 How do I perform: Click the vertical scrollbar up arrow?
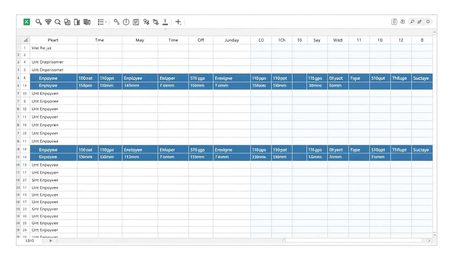pyautogui.click(x=435, y=32)
